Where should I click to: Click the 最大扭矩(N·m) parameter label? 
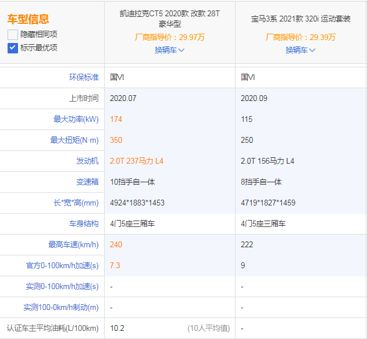(76, 140)
